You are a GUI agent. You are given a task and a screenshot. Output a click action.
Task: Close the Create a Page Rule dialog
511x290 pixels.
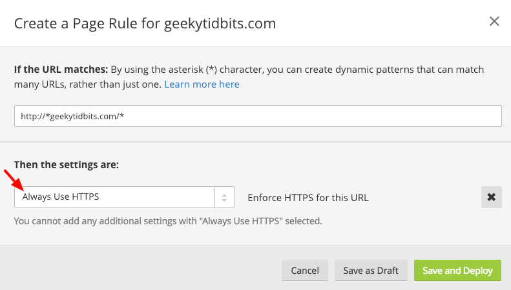click(x=494, y=21)
